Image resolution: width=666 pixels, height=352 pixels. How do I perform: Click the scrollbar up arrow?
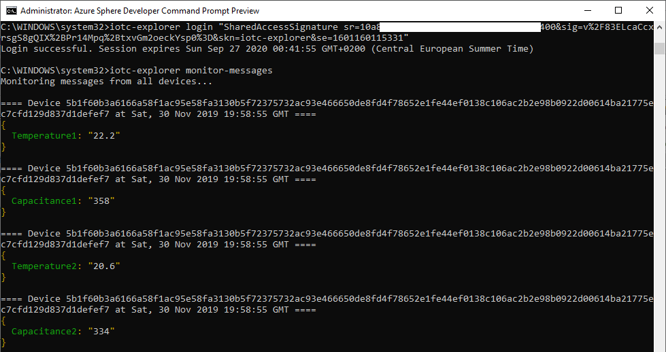pos(659,27)
